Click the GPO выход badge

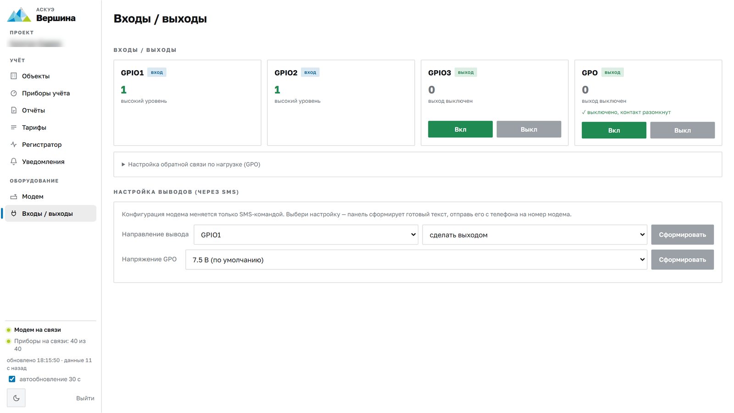pyautogui.click(x=612, y=73)
